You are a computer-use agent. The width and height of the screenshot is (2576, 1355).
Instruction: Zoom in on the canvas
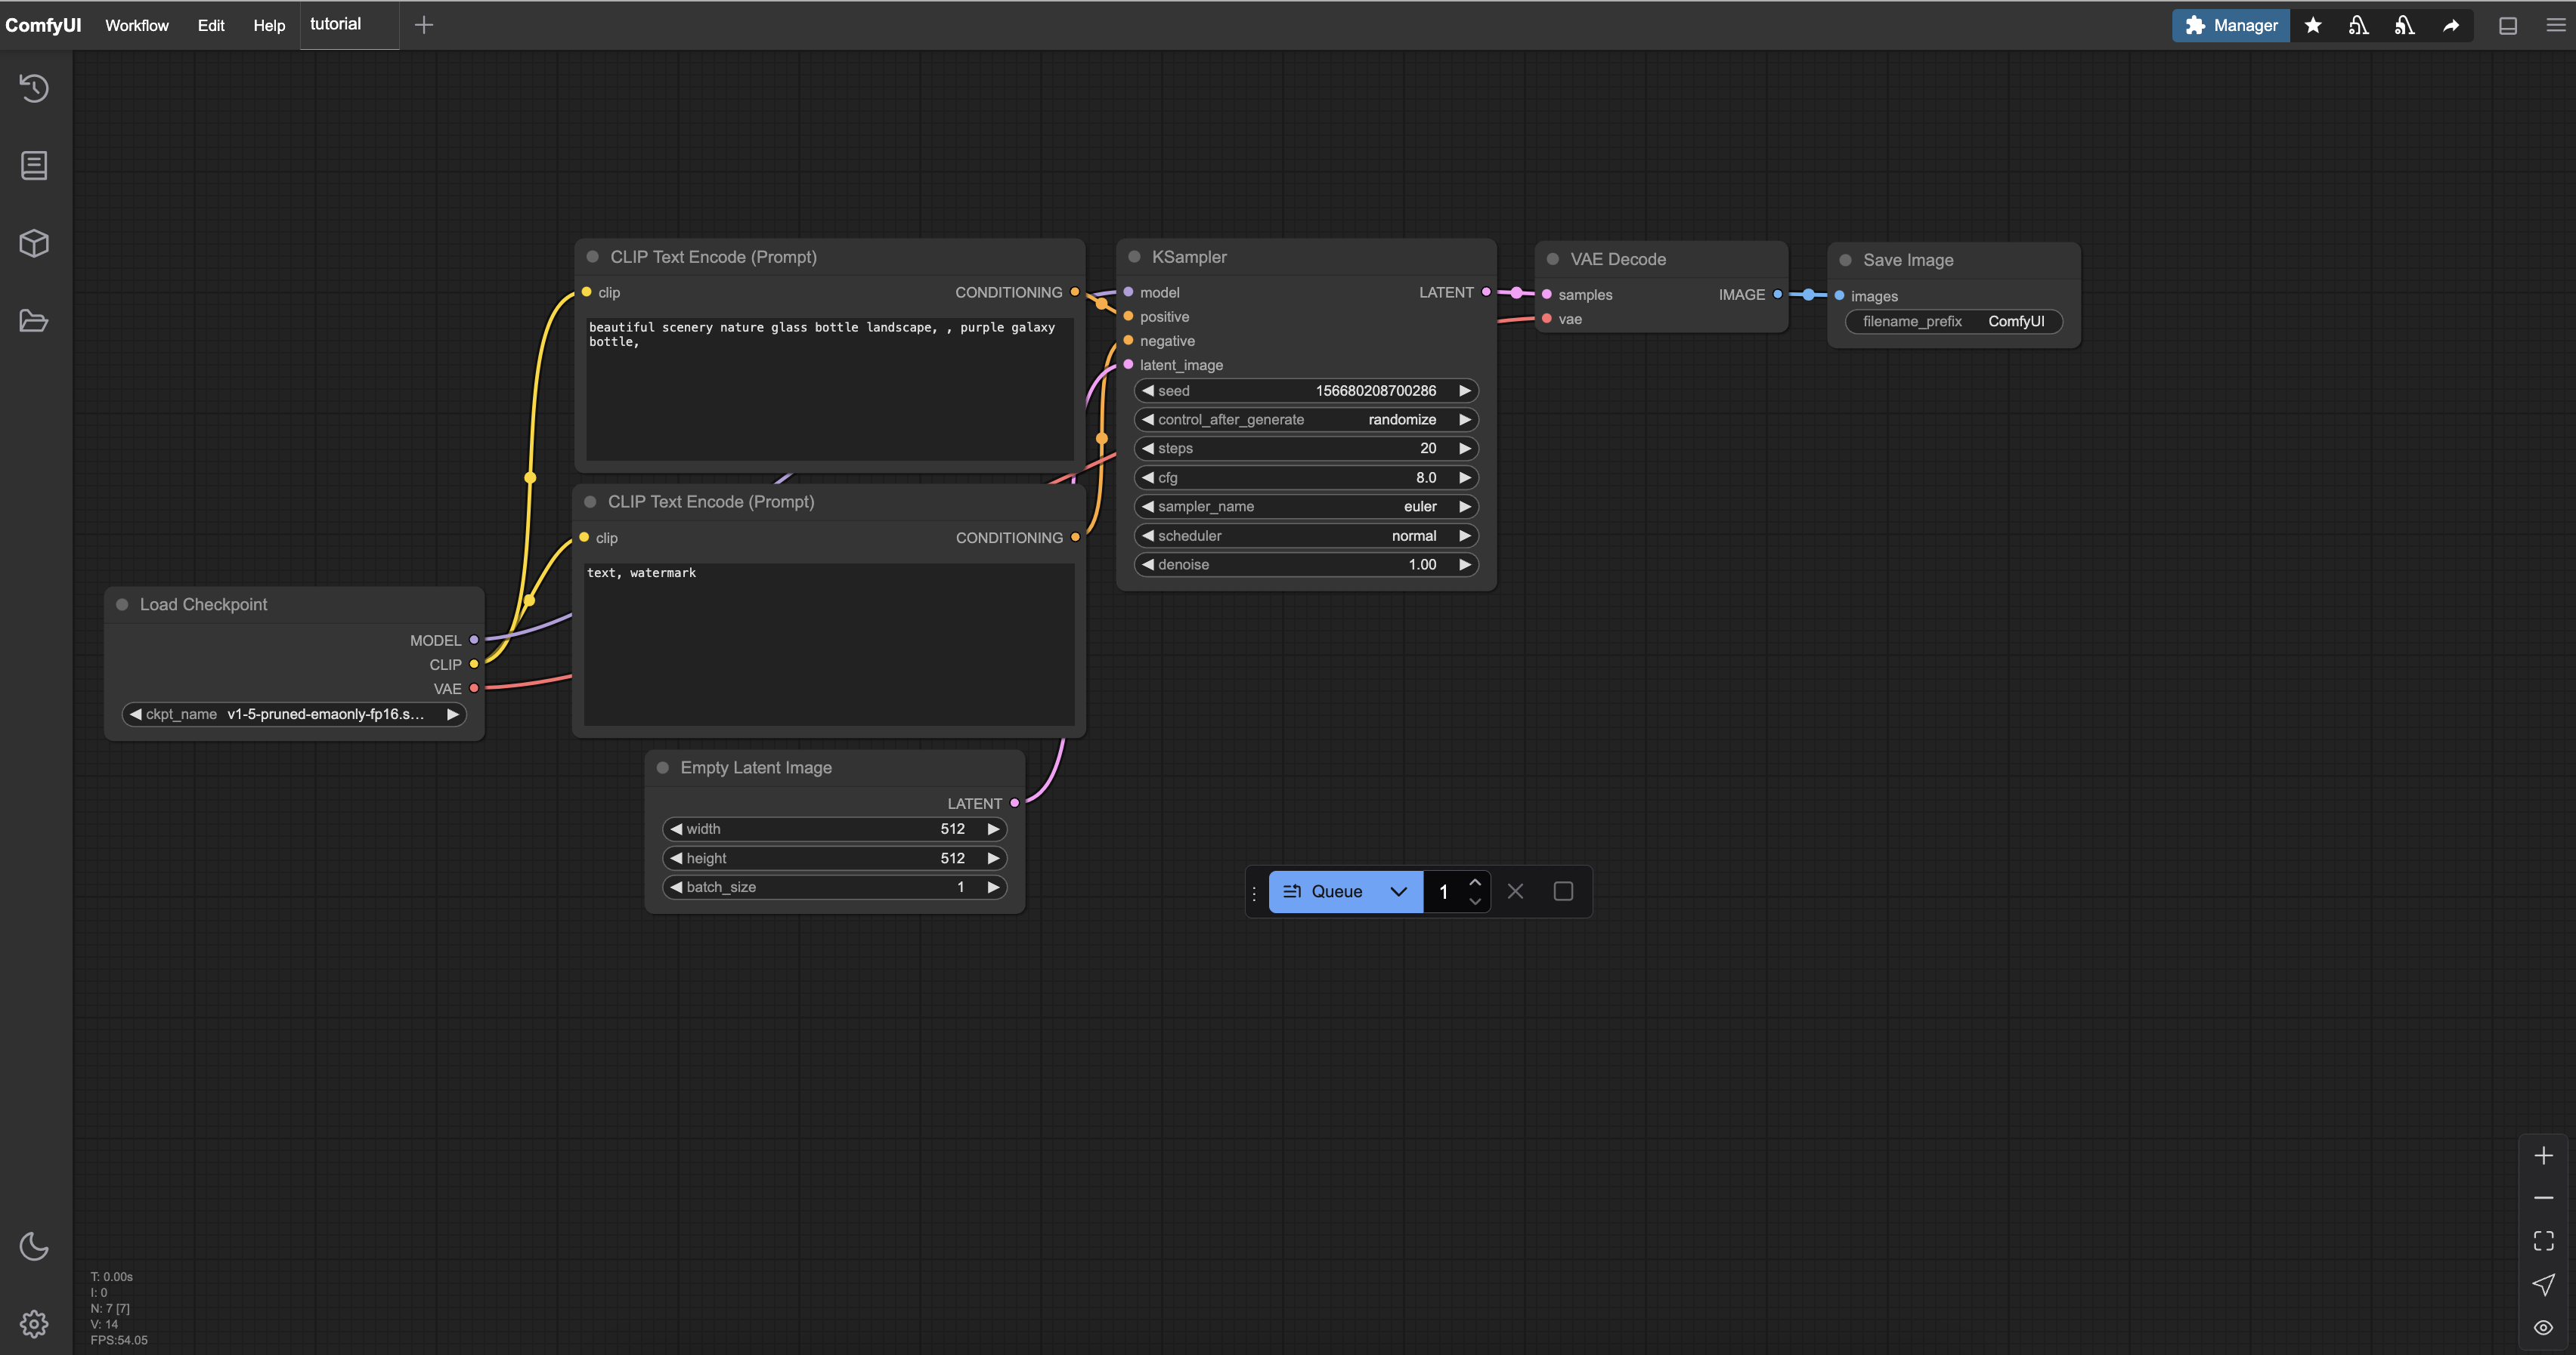click(2543, 1155)
